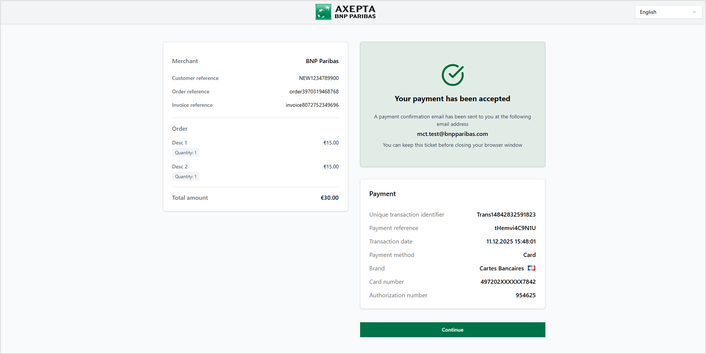Click the customer reference NEW1234789900
The image size is (706, 354).
click(x=319, y=78)
